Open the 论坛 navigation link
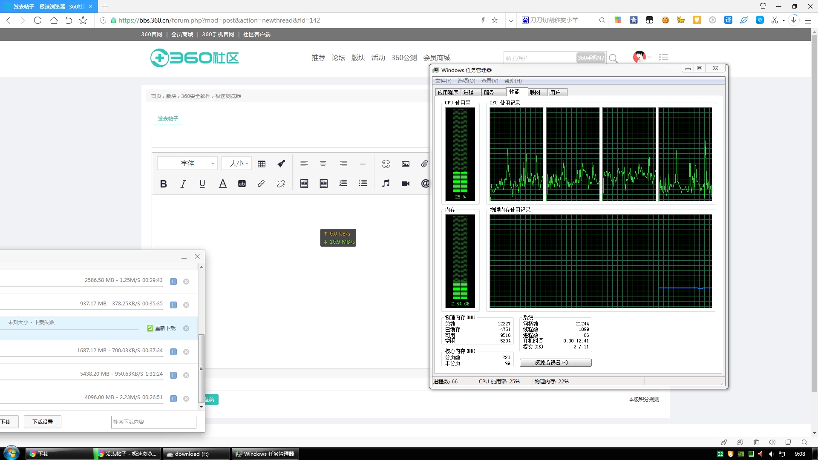Screen dimensions: 818x460 [x=338, y=57]
